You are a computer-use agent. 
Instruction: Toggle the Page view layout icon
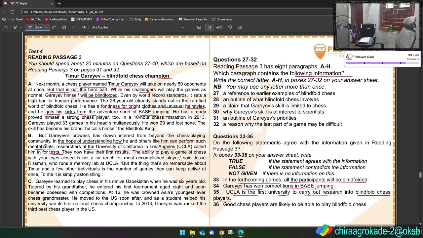click(240, 27)
